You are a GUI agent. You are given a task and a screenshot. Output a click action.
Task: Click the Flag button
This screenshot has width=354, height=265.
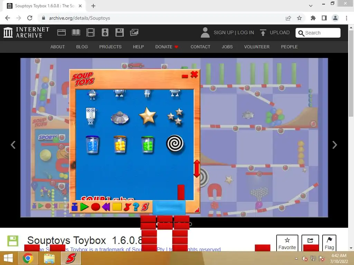click(329, 243)
